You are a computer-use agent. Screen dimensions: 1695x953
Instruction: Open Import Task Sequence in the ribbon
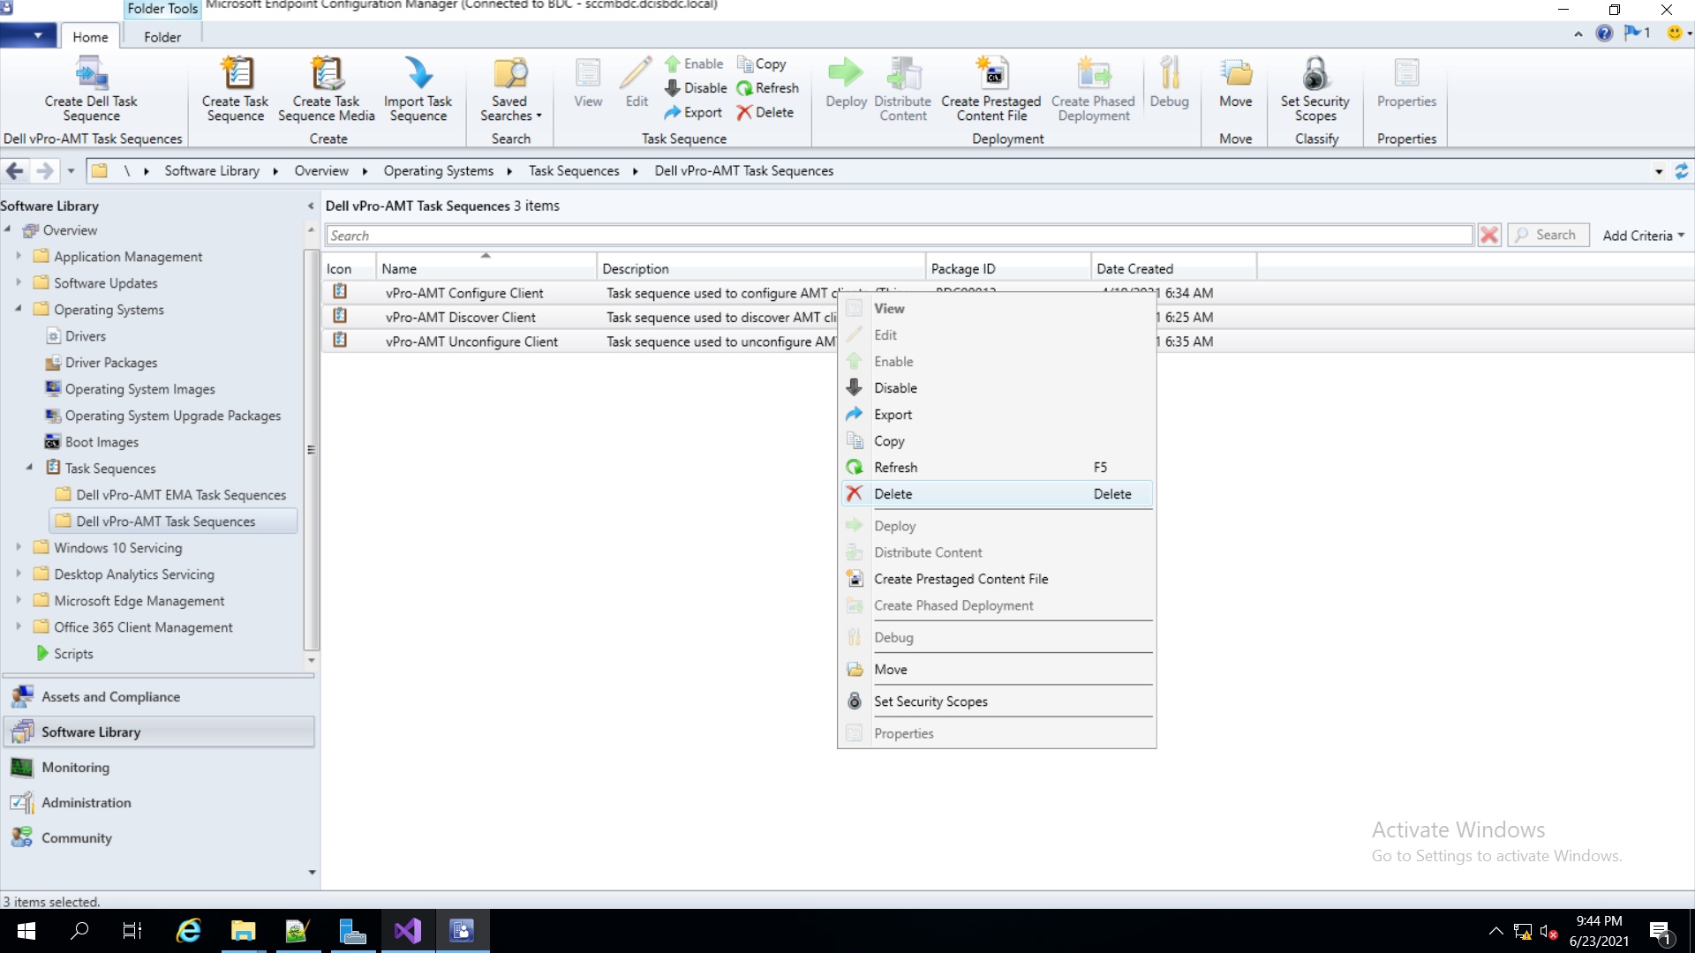click(x=418, y=88)
